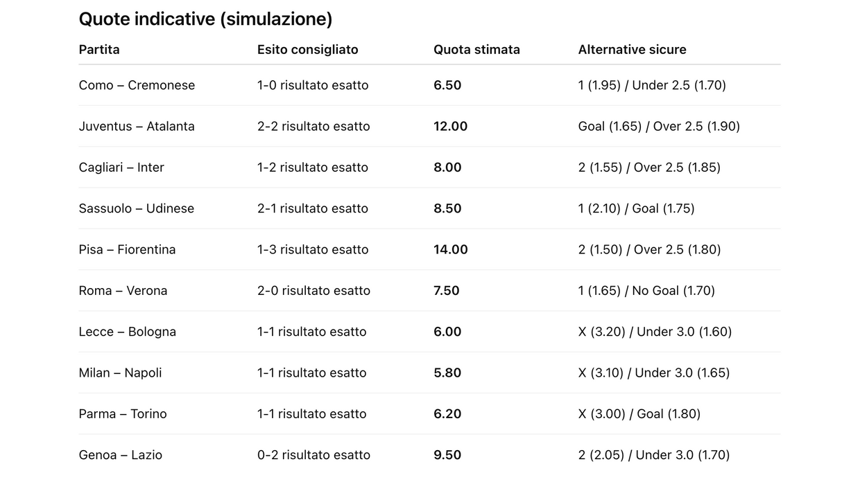Select the 'Genoa – Lazio' match cell
Screen dimensions: 842x493
point(120,455)
